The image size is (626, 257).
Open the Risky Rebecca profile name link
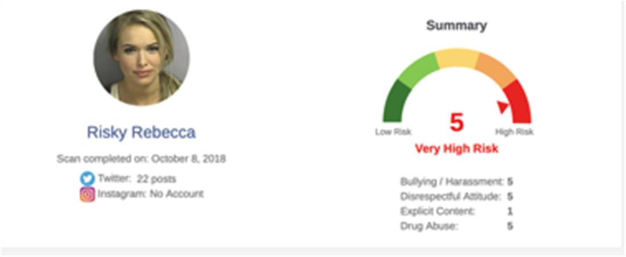click(141, 132)
